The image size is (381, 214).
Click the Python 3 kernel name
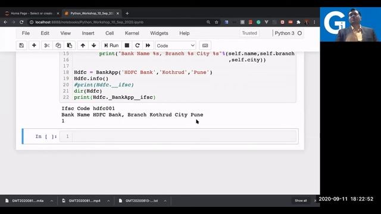285,33
